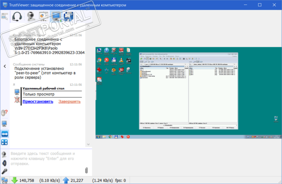
Task: Click the connection computers icon in the status bar
Action: pyautogui.click(x=5, y=180)
